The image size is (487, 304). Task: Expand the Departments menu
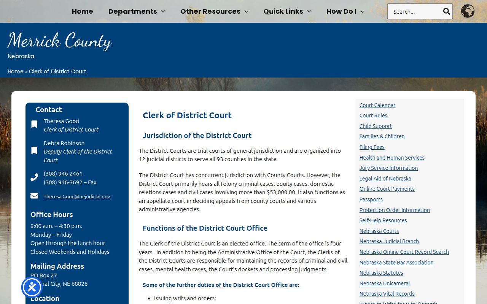pyautogui.click(x=137, y=11)
